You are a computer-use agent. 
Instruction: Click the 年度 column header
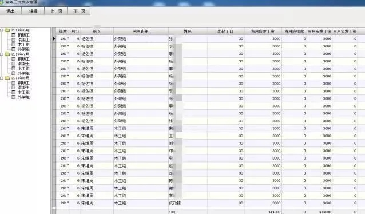coord(63,31)
